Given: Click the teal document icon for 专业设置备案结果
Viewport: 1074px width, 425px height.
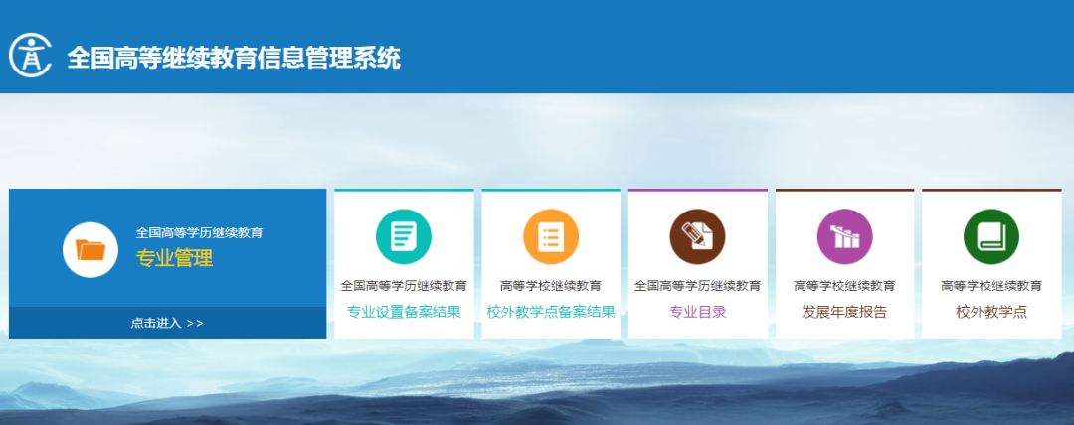Looking at the screenshot, I should coord(404,236).
